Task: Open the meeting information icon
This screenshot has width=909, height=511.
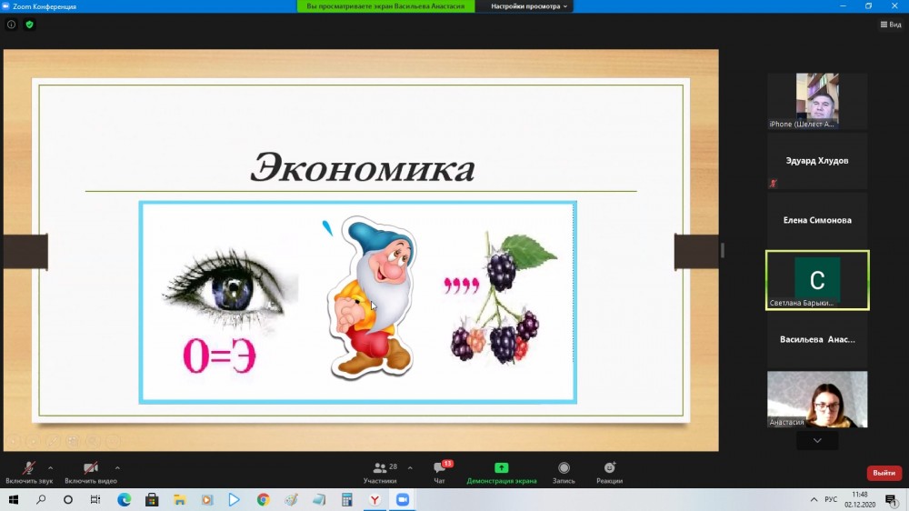Action: (x=11, y=25)
